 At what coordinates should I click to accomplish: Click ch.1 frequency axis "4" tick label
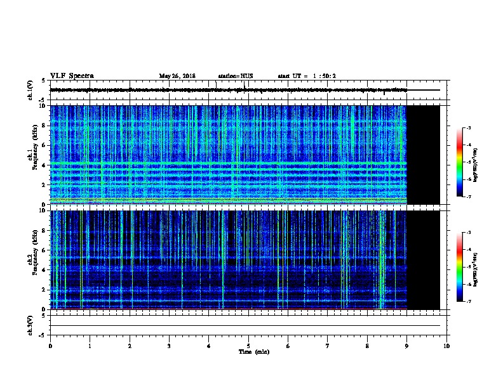pos(44,165)
